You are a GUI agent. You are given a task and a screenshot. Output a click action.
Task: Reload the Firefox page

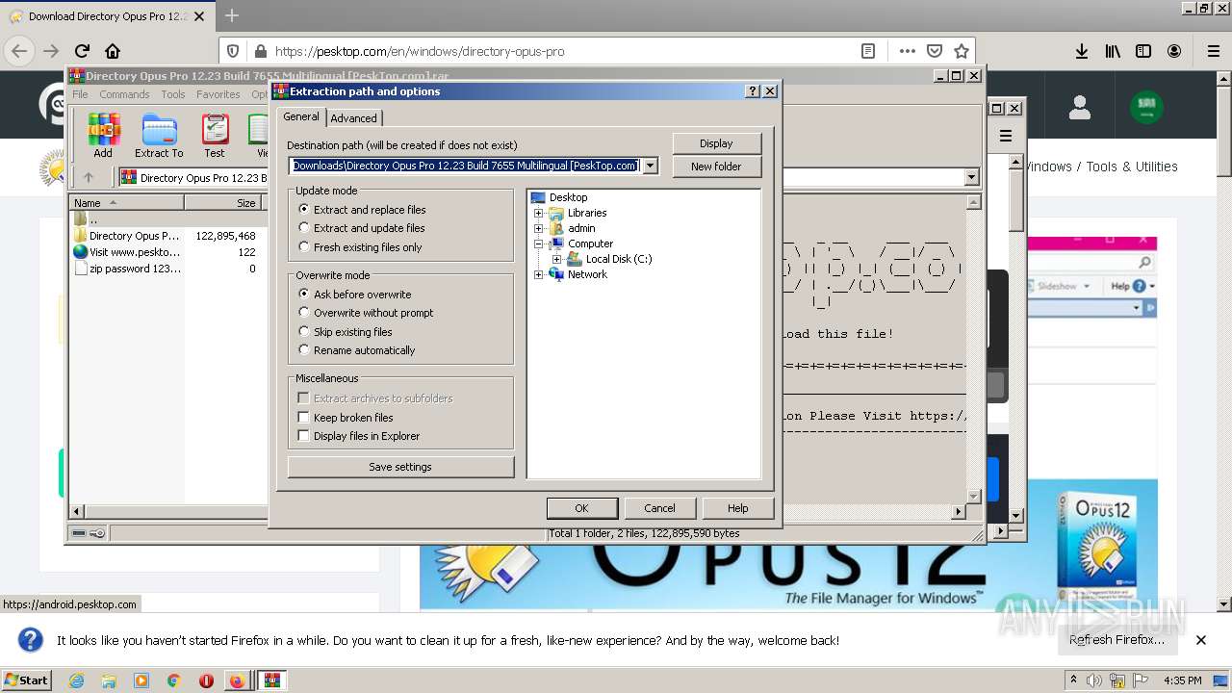coord(82,51)
